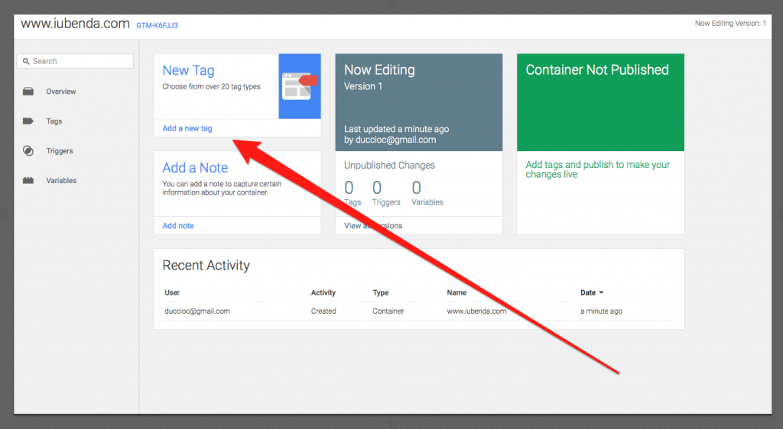Screen dimensions: 783x429
Task: Open the Overview menu item
Action: 60,92
